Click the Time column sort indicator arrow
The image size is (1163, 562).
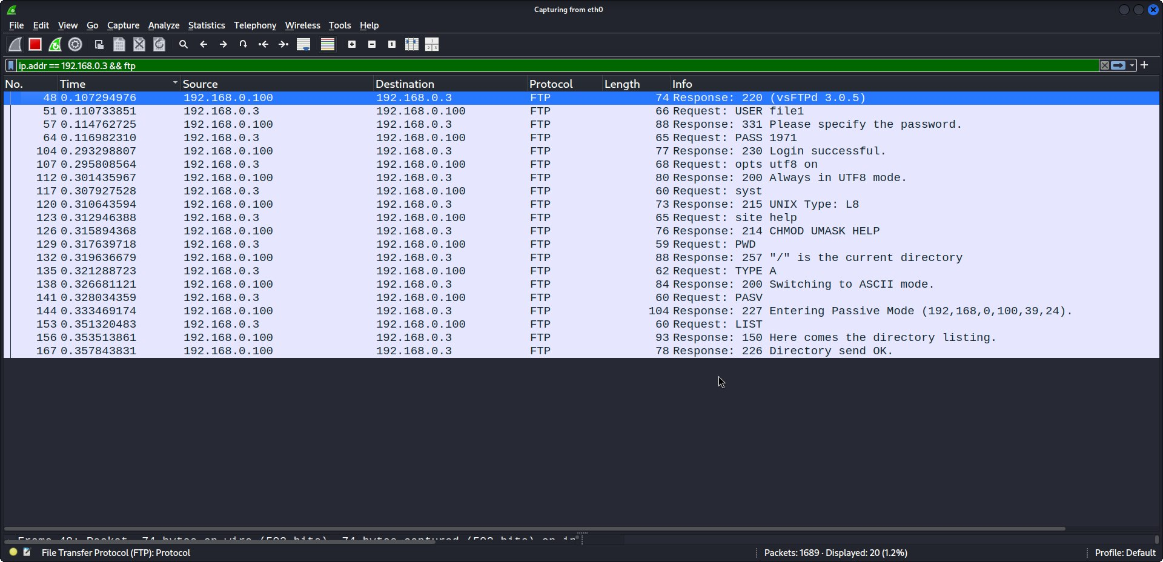point(175,82)
